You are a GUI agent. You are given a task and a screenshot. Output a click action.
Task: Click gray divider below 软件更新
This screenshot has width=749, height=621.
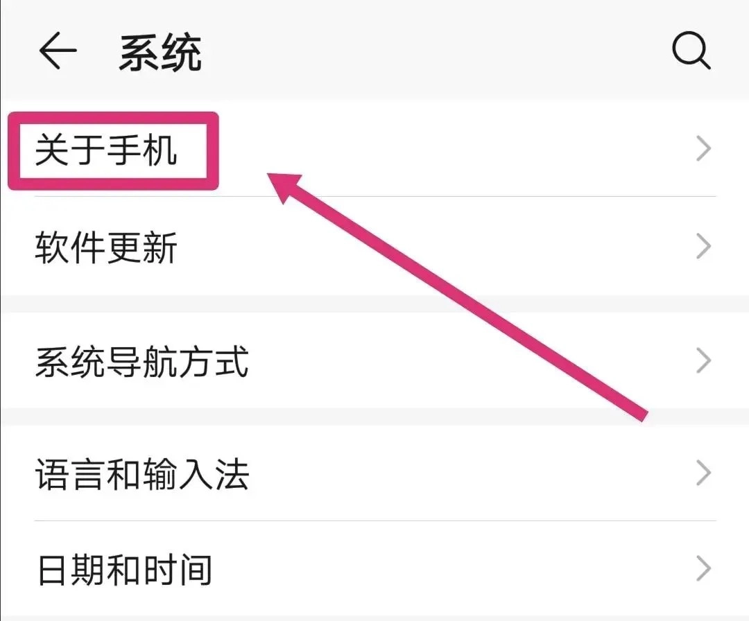374,303
